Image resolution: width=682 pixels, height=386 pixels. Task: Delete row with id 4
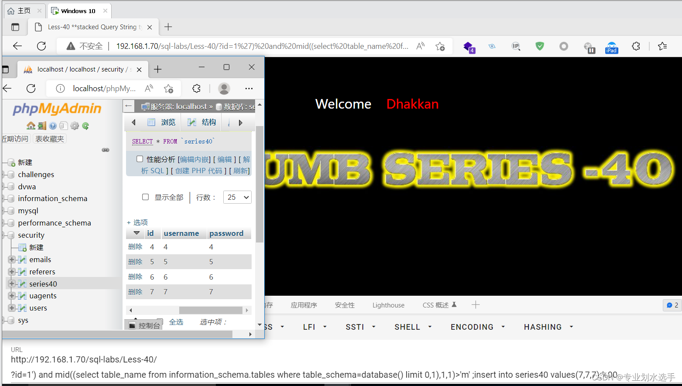[135, 247]
